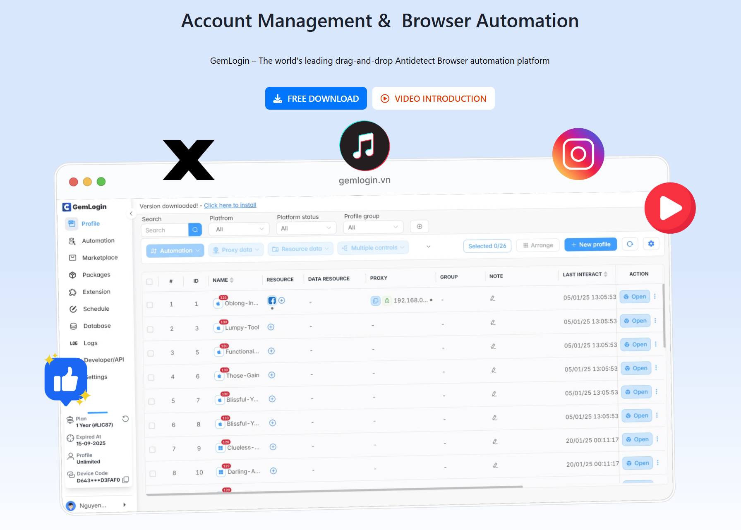Image resolution: width=741 pixels, height=530 pixels.
Task: Open table settings gear icon
Action: [x=651, y=243]
